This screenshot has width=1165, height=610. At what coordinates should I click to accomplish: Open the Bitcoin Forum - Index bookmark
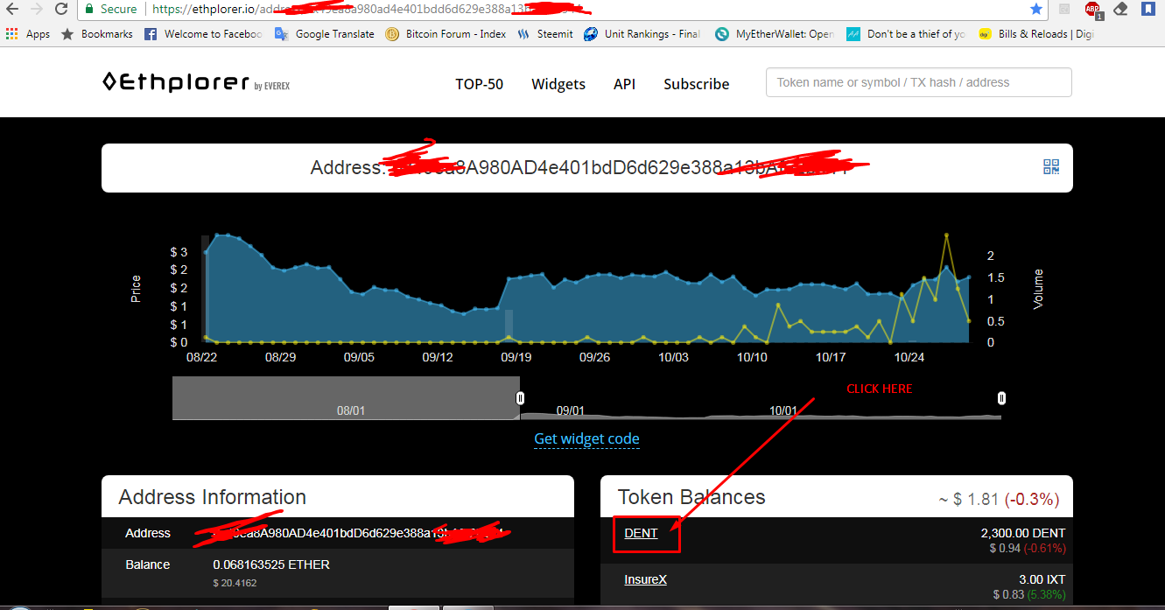coord(446,34)
